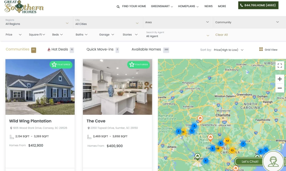Image resolution: width=286 pixels, height=171 pixels.
Task: Open the Let's Chat agent avatar
Action: click(273, 161)
